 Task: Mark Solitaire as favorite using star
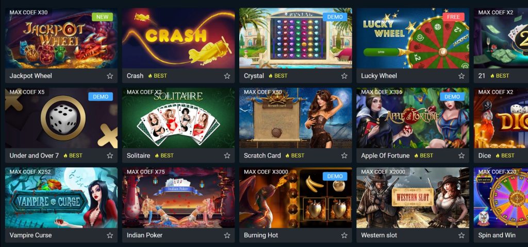(x=227, y=155)
